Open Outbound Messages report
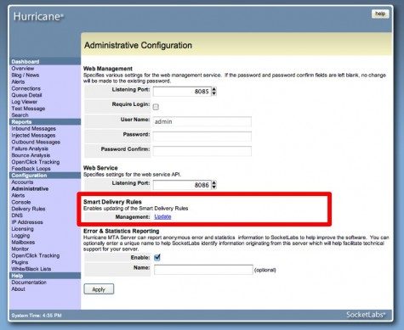 36,142
